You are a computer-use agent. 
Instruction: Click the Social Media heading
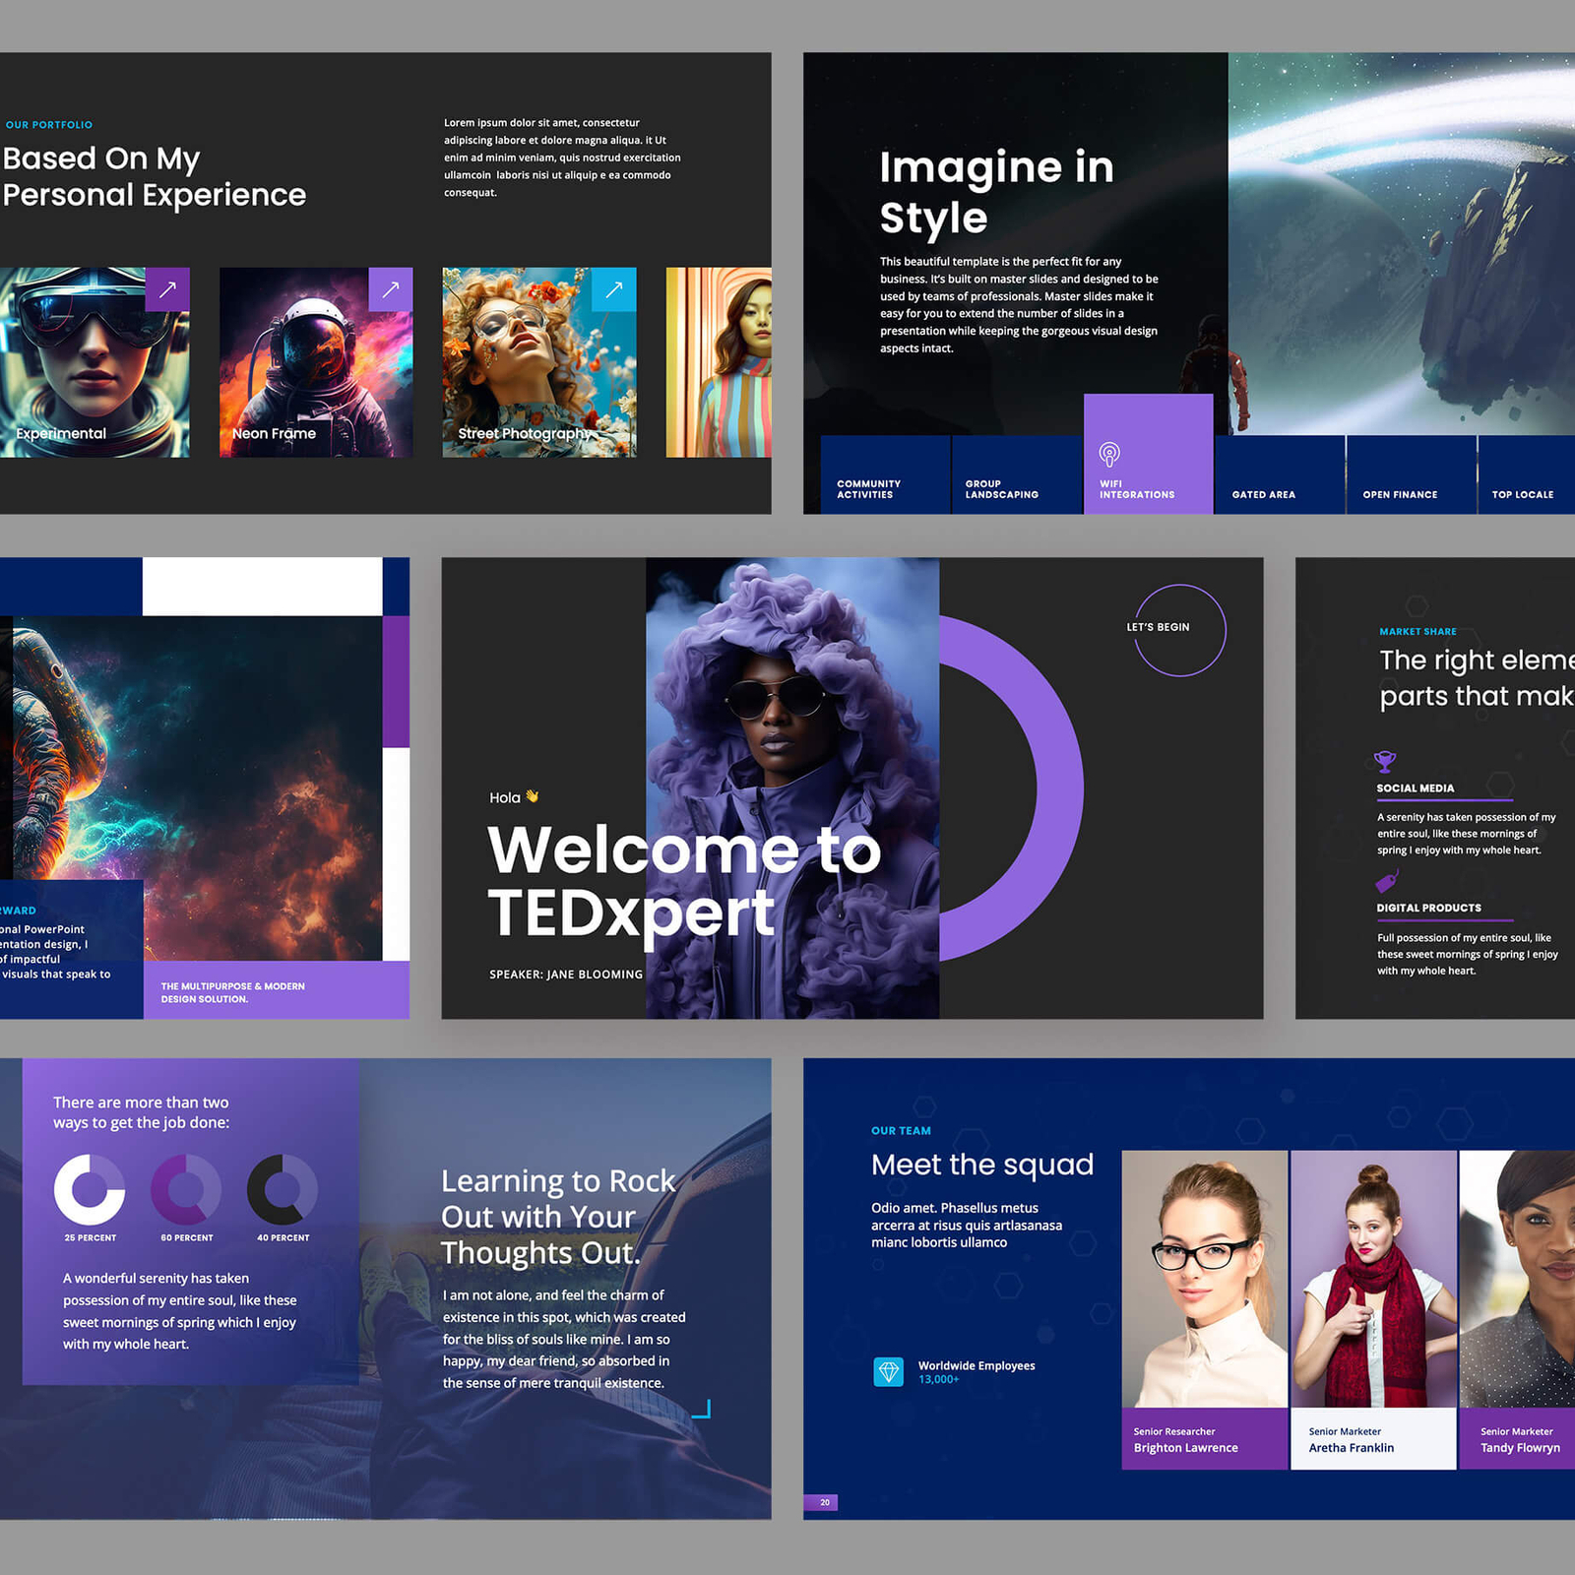point(1416,788)
